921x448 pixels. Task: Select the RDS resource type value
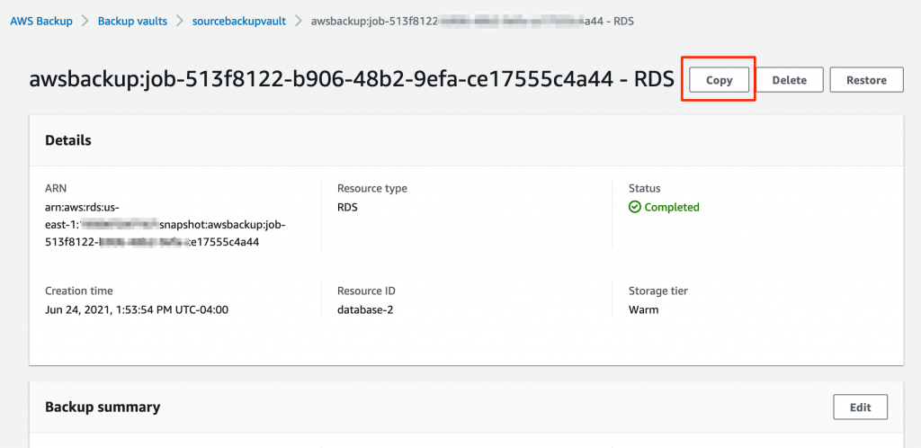[347, 207]
